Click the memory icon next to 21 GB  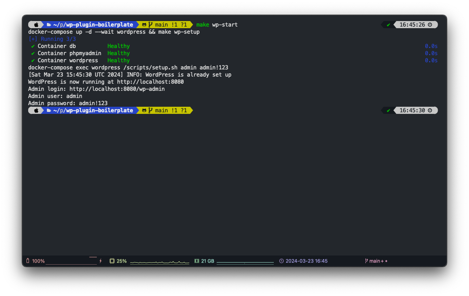tap(196, 261)
